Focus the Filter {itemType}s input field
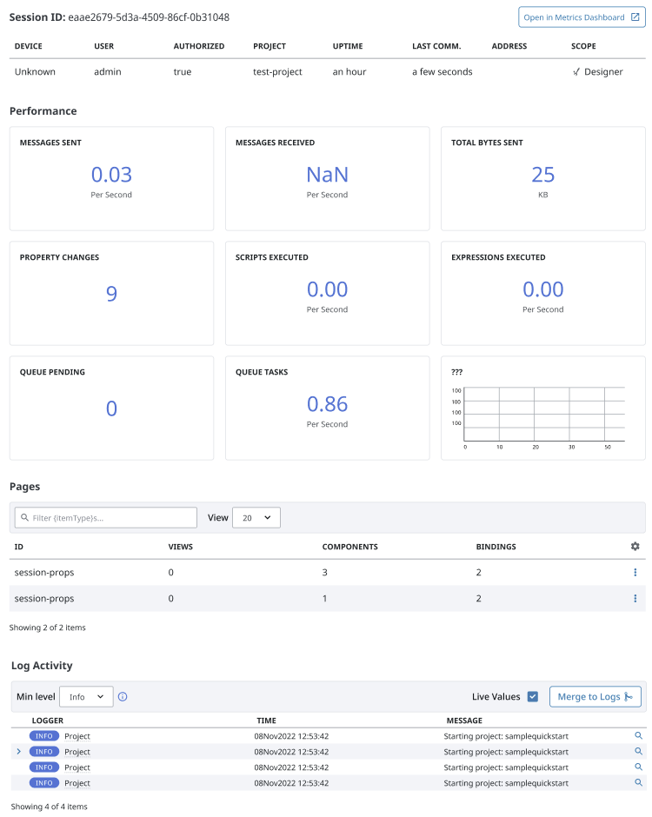The width and height of the screenshot is (652, 817). coord(106,517)
